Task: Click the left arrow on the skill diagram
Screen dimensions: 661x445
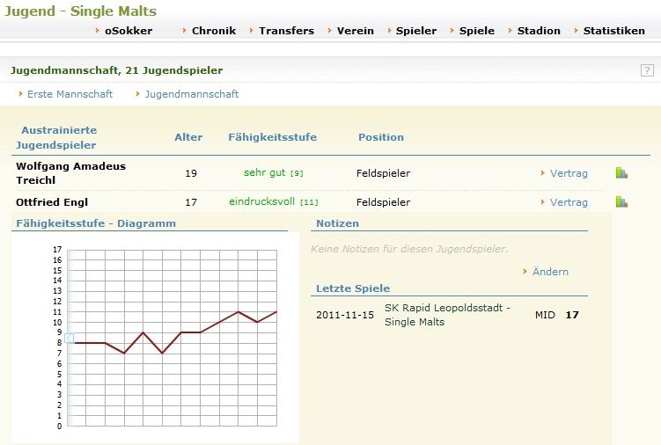Action: tap(69, 339)
